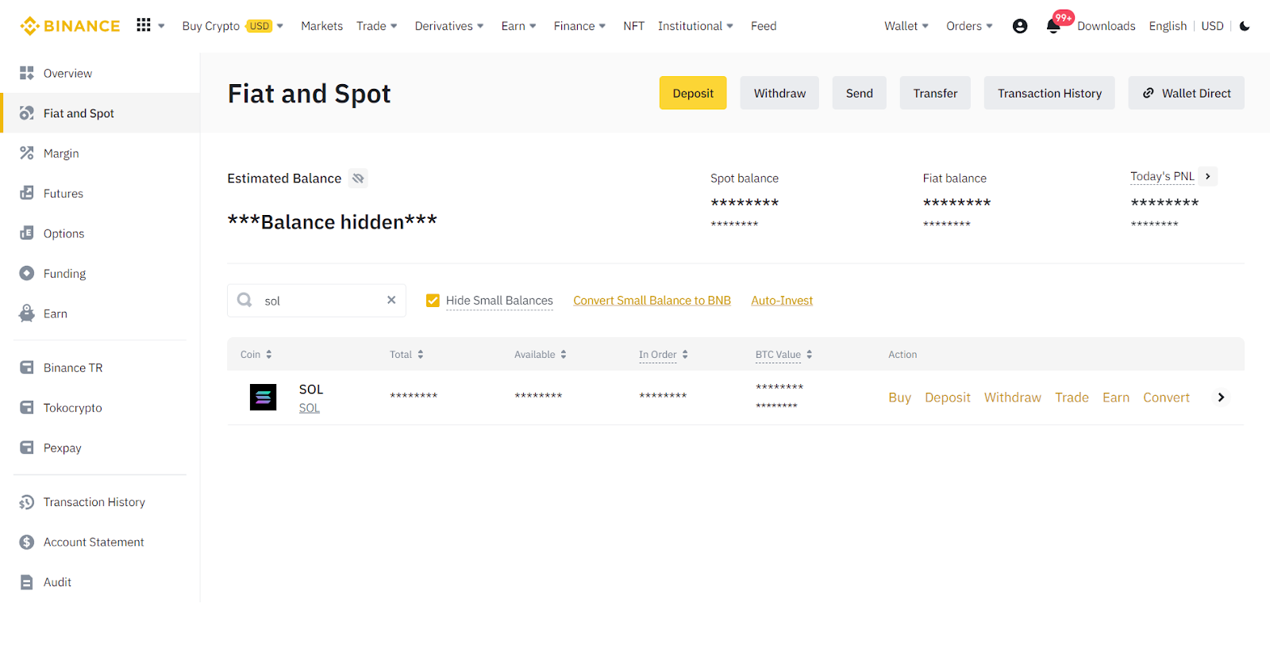This screenshot has width=1270, height=645.
Task: Change language from English
Action: (x=1168, y=26)
